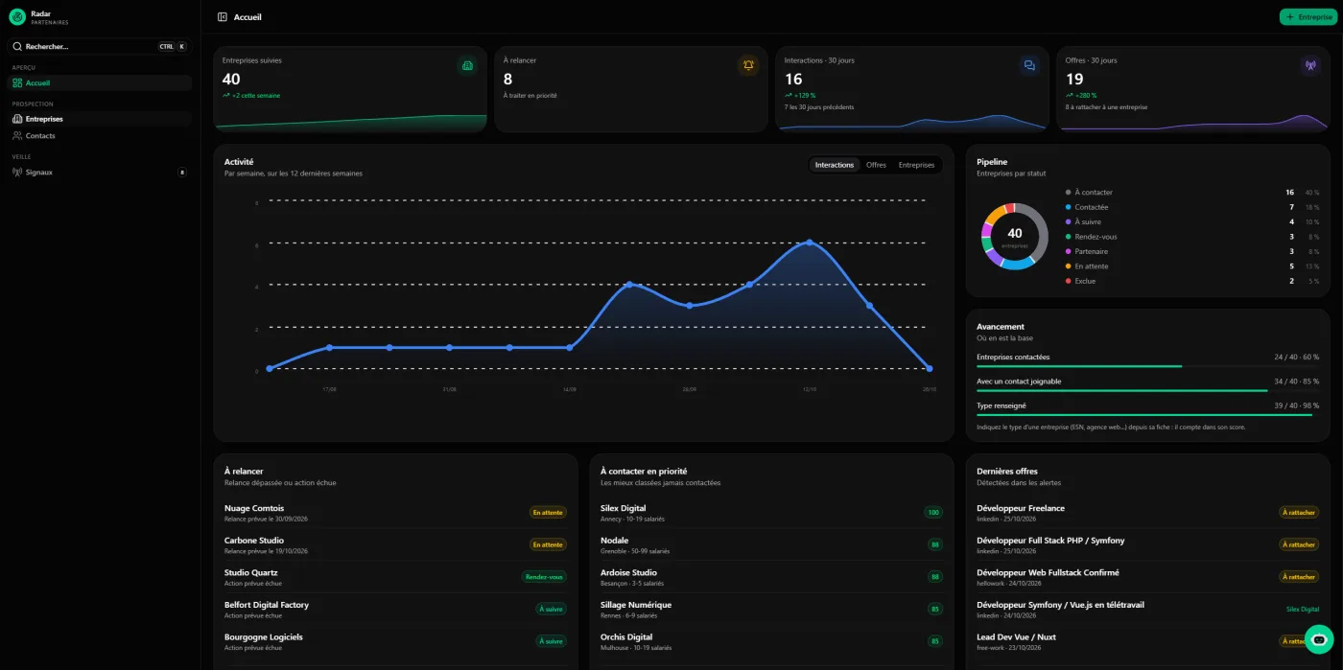Open Développeur Full Stack PHP / Symfony offer

pyautogui.click(x=1147, y=544)
